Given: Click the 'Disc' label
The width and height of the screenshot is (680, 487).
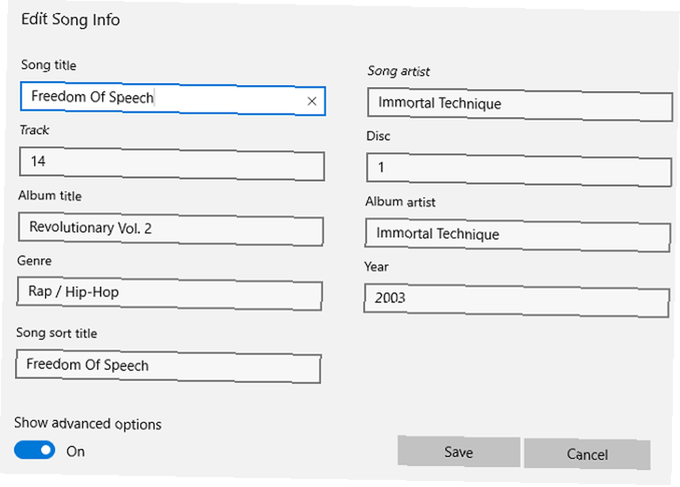Looking at the screenshot, I should point(378,136).
